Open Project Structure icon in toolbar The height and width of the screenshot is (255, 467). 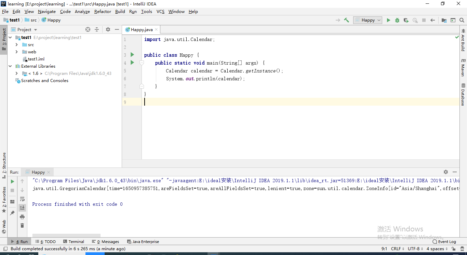click(x=444, y=20)
